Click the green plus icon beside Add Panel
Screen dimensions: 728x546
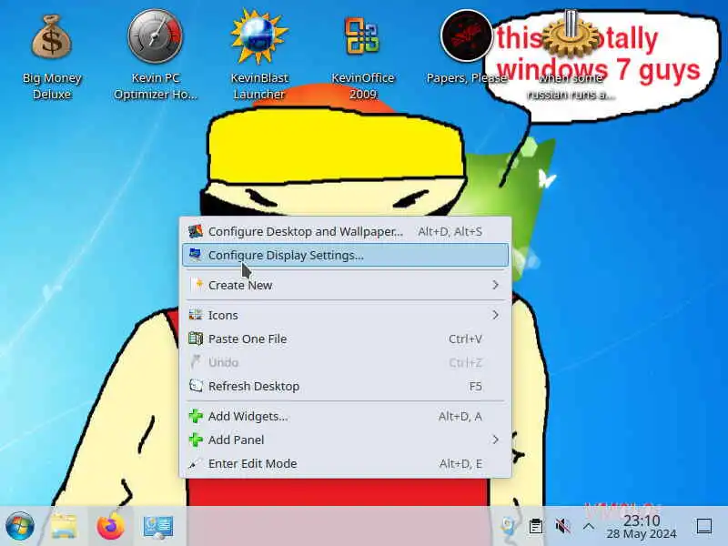click(x=196, y=440)
